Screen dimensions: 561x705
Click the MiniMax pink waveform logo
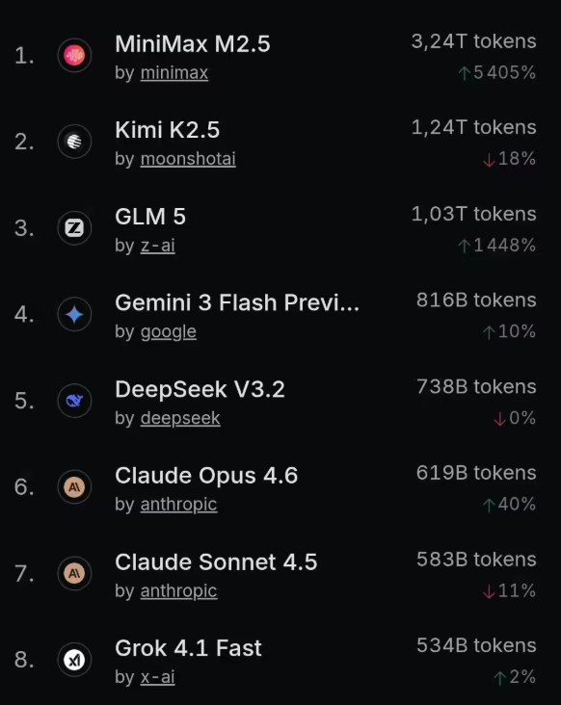[x=74, y=55]
